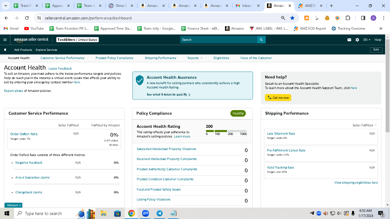Open the Leave Feedback link
Viewport: 390px width, 219px height.
tap(60, 68)
